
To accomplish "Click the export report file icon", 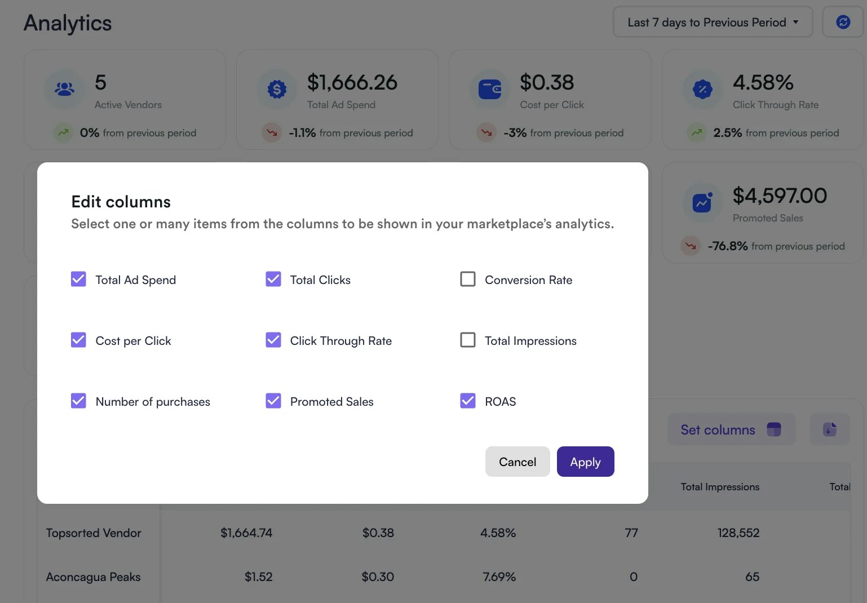I will click(829, 429).
